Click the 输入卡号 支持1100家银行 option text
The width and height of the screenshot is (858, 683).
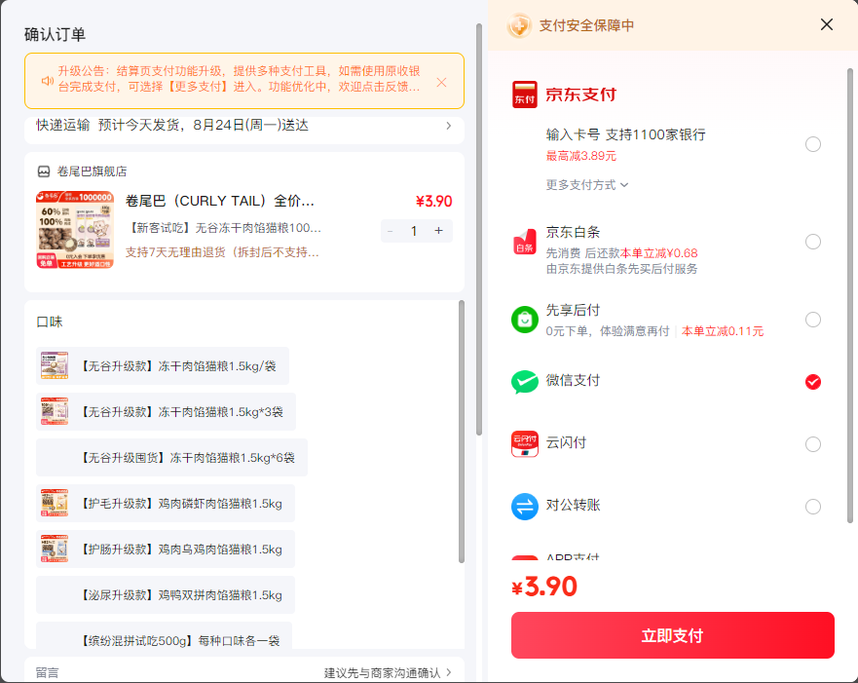click(626, 134)
